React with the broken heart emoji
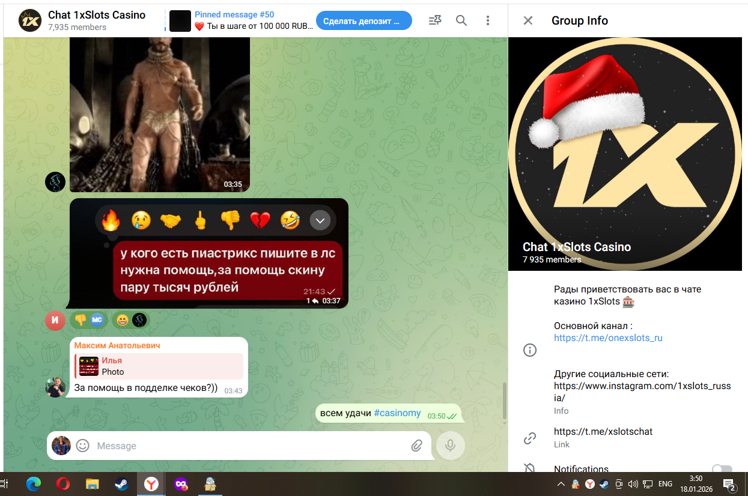This screenshot has height=496, width=748. (x=260, y=221)
